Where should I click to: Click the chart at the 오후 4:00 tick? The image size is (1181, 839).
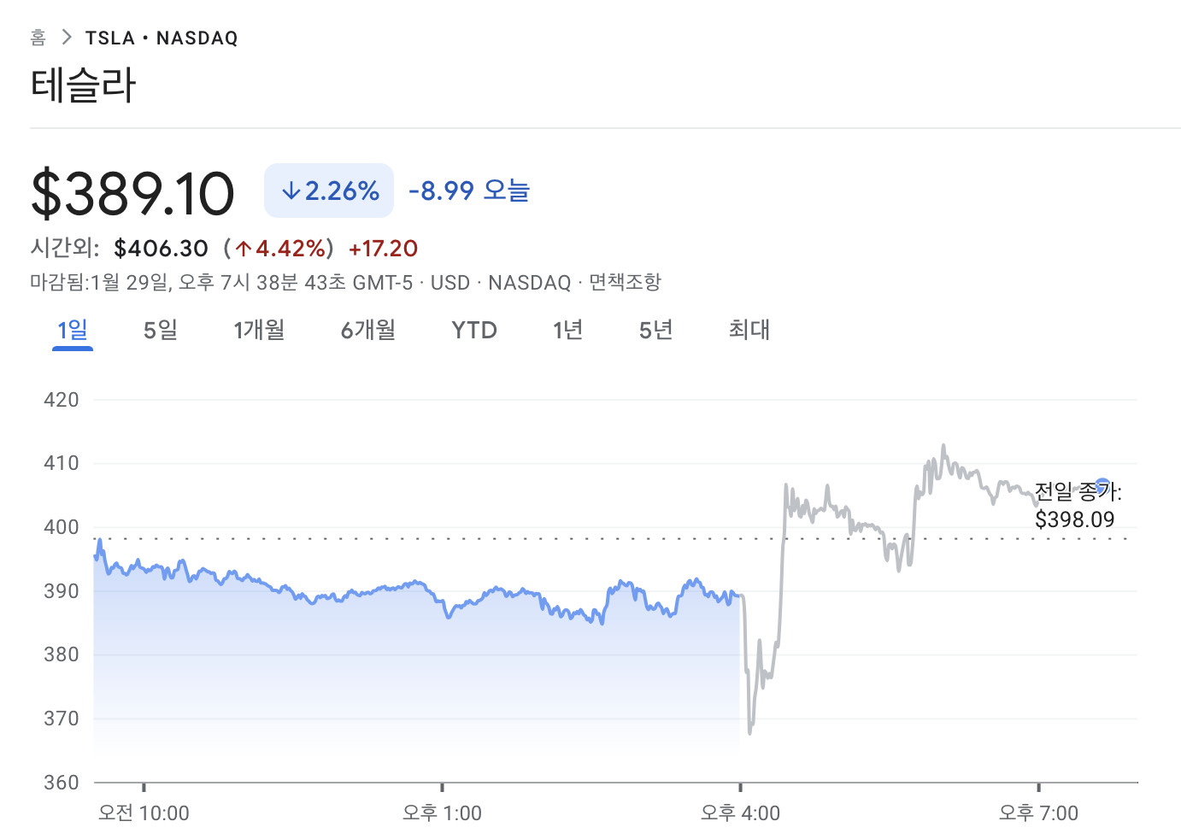(x=740, y=788)
